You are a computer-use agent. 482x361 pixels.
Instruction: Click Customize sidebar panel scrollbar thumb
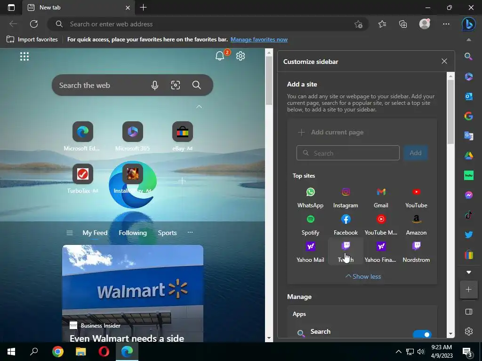[x=450, y=111]
